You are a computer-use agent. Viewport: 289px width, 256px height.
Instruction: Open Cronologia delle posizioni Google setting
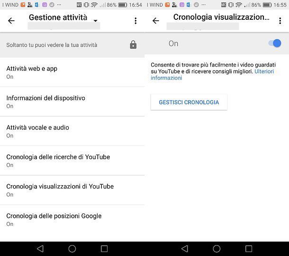click(x=72, y=219)
